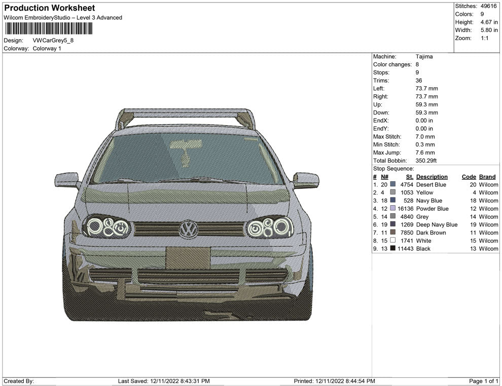
Task: Click the Deep Navy Blue swatch
Action: (x=393, y=224)
